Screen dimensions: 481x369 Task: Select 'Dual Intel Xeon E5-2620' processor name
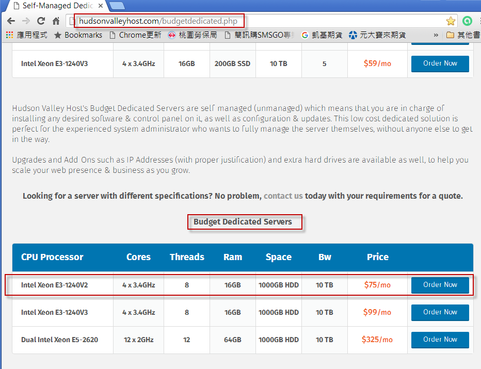pyautogui.click(x=59, y=340)
